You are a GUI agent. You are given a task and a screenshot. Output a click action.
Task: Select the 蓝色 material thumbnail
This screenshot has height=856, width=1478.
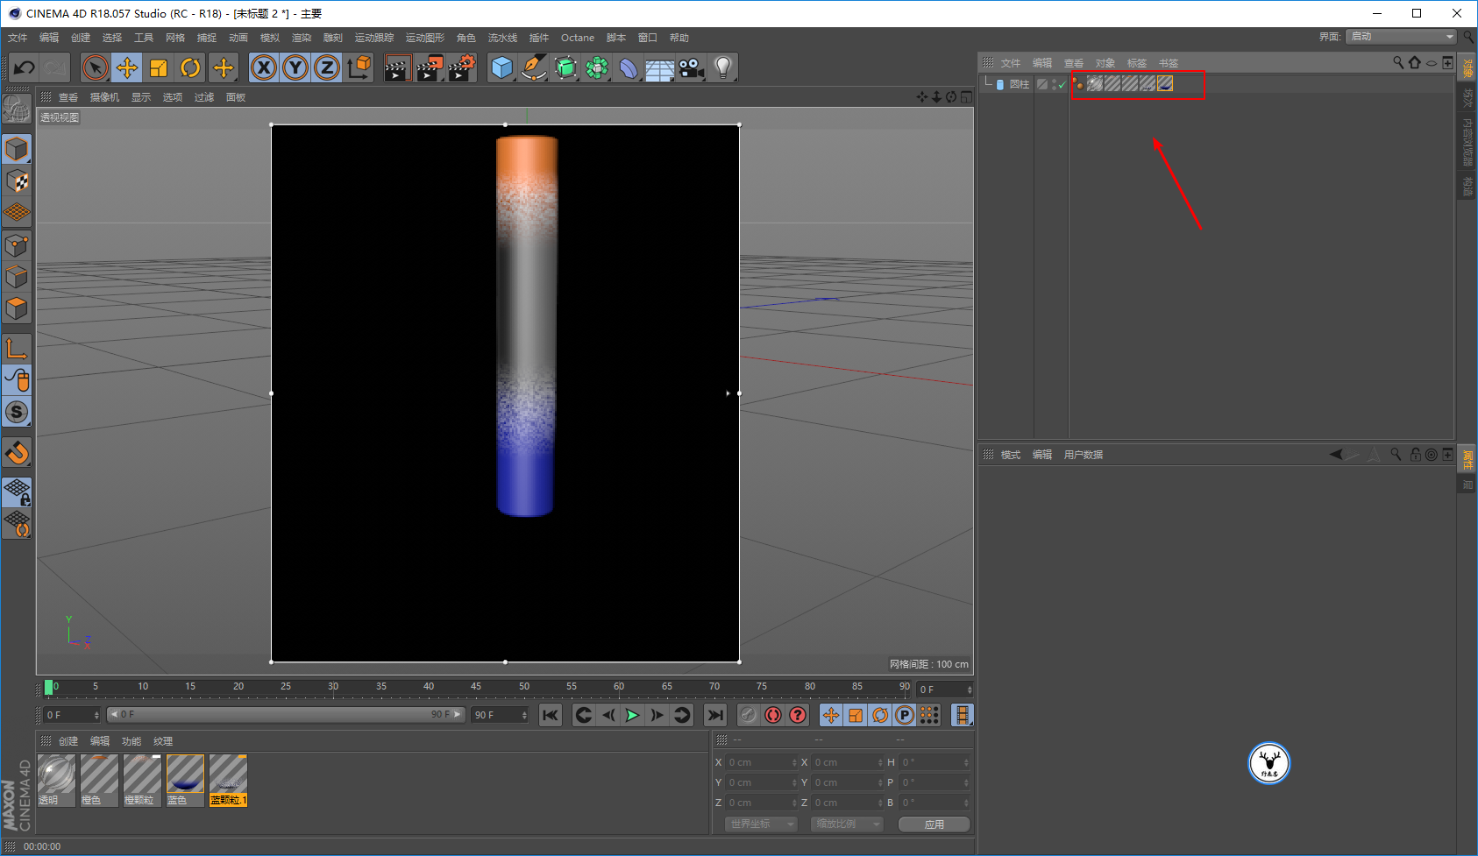coord(185,781)
